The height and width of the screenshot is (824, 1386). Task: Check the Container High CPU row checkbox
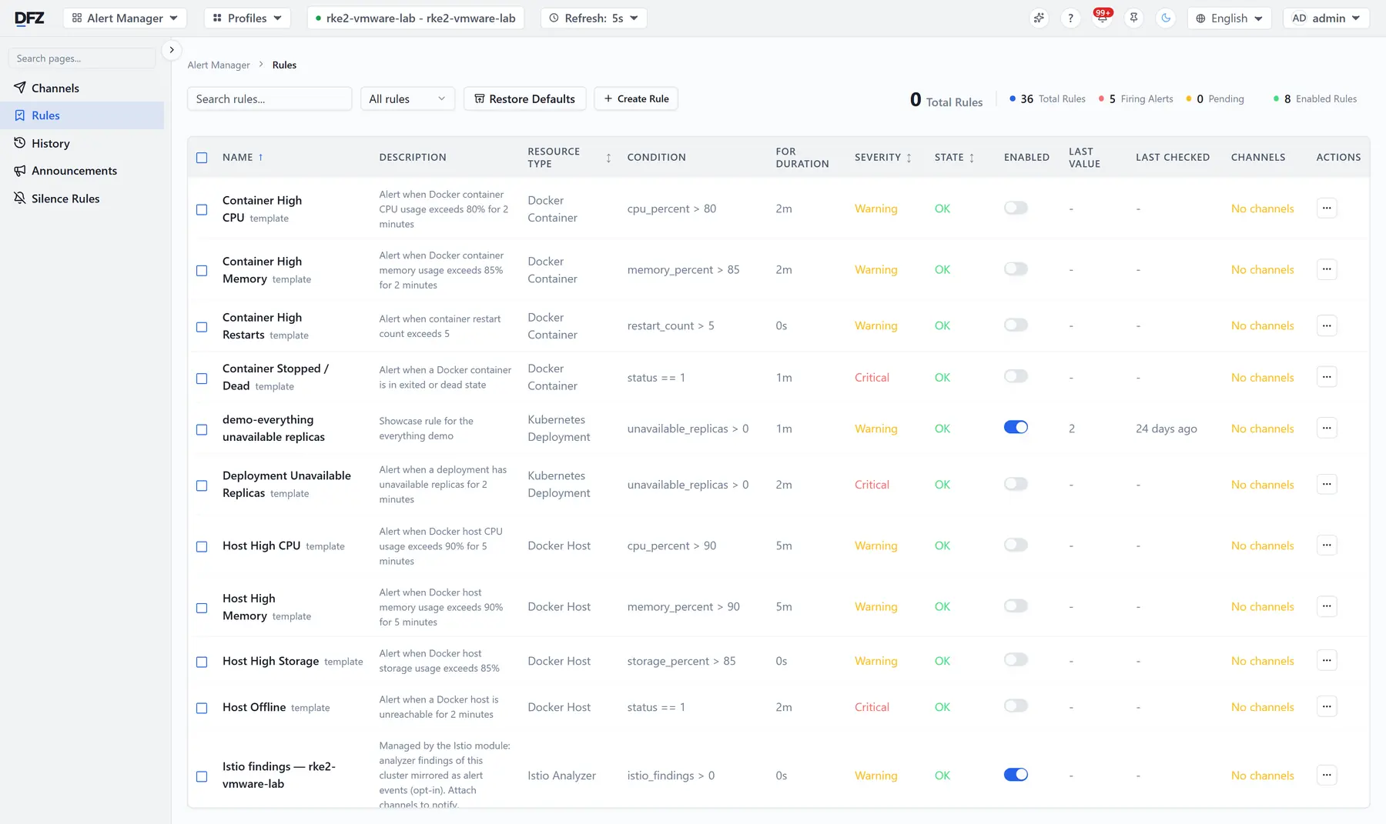tap(202, 209)
